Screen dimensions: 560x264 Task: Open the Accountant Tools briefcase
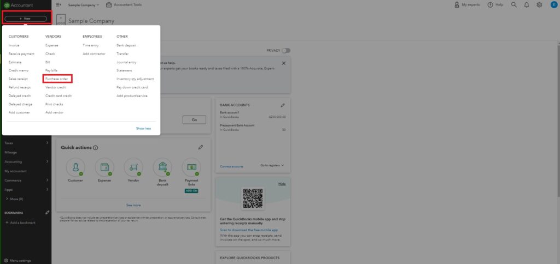click(x=124, y=5)
